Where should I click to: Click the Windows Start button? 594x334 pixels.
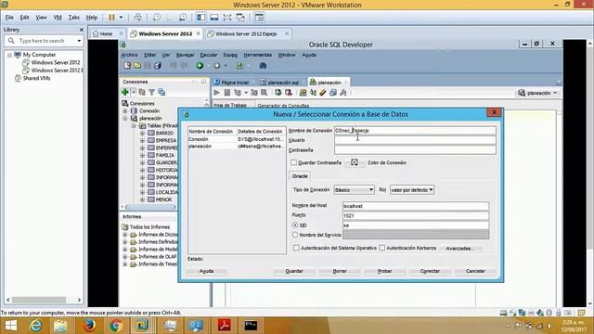point(10,326)
